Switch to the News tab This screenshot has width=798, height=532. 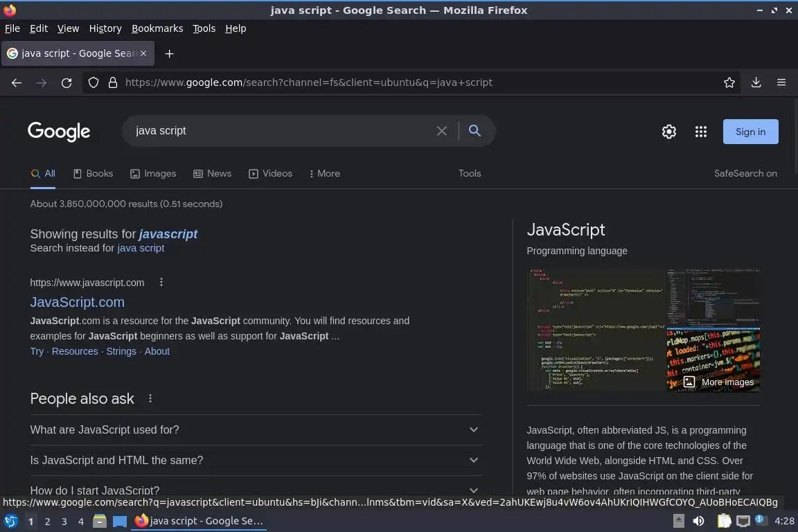[212, 174]
